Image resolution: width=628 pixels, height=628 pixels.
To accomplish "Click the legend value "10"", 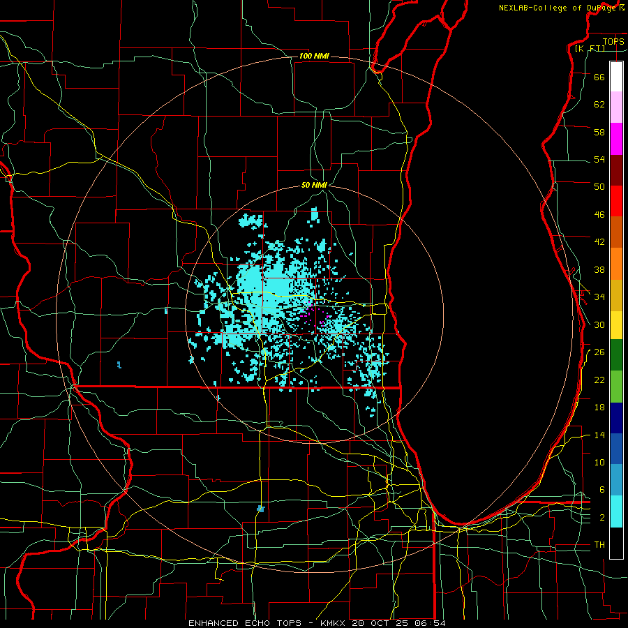I will (x=599, y=462).
